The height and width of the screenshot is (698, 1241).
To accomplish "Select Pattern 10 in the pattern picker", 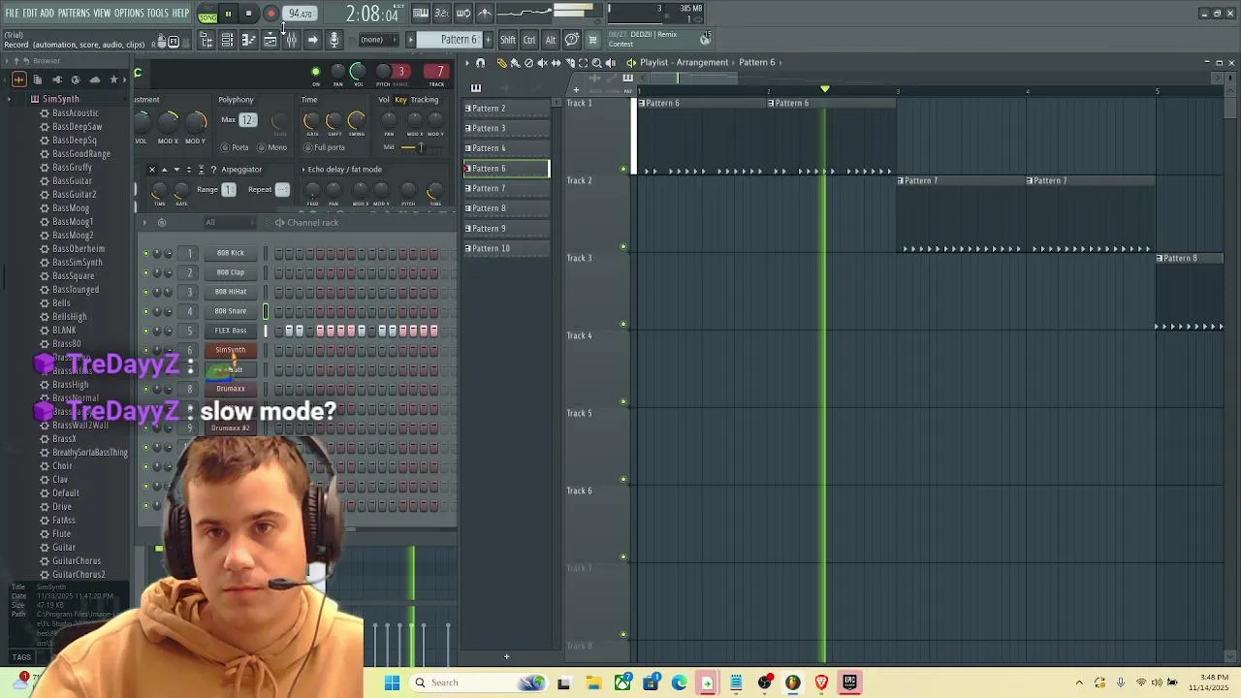I will pos(506,248).
